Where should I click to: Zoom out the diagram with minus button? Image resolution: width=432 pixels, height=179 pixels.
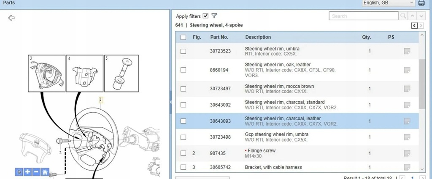tap(36, 172)
